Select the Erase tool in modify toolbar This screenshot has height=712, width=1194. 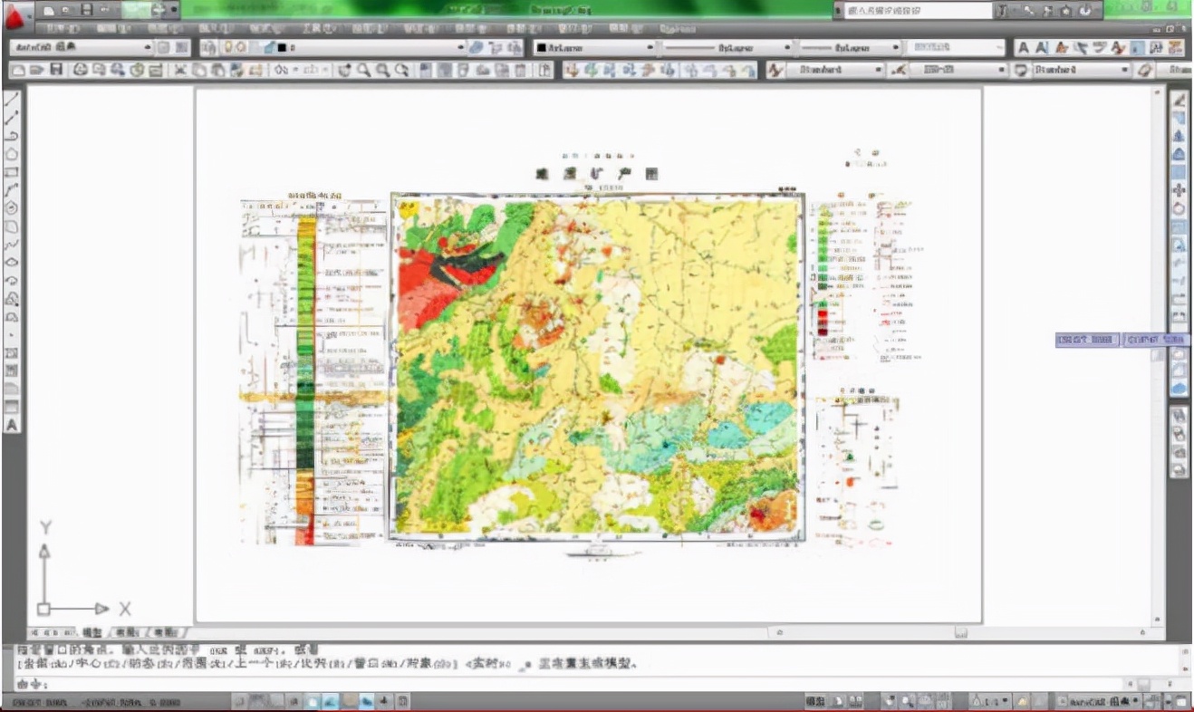point(1180,100)
